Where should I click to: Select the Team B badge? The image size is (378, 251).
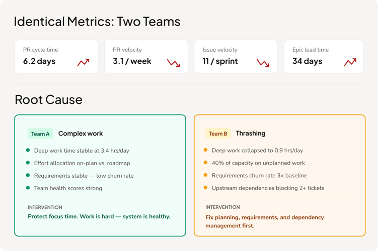[218, 134]
